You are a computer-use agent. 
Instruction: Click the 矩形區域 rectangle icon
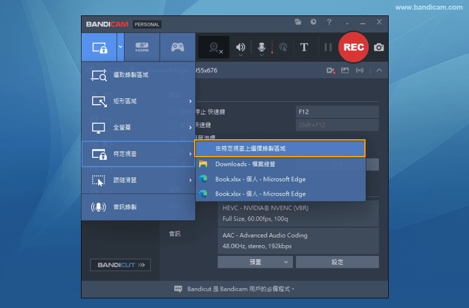99,101
